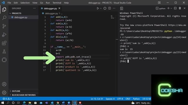Open the Windows Start menu
Image resolution: width=188 pixels, height=105 pixels.
point(3,103)
